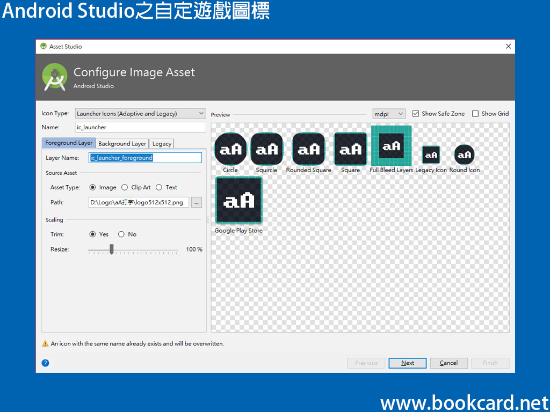The height and width of the screenshot is (412, 550).
Task: Cancel the image asset configuration
Action: point(448,363)
